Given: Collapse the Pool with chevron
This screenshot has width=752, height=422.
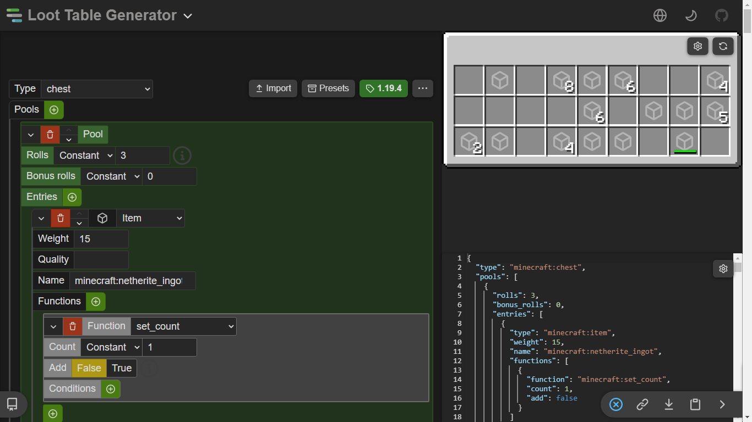Looking at the screenshot, I should (x=31, y=135).
